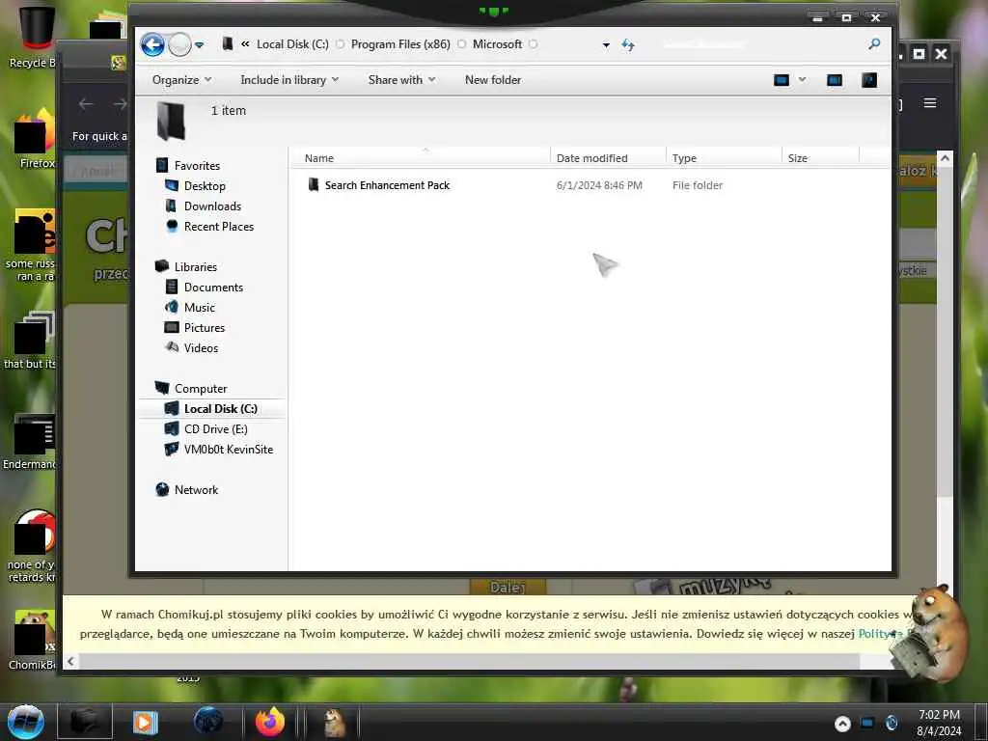Click the globe browser taskbar icon

pyautogui.click(x=208, y=722)
